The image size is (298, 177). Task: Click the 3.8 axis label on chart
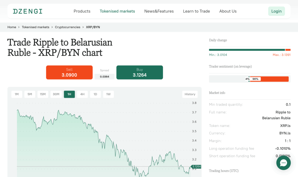(194, 103)
